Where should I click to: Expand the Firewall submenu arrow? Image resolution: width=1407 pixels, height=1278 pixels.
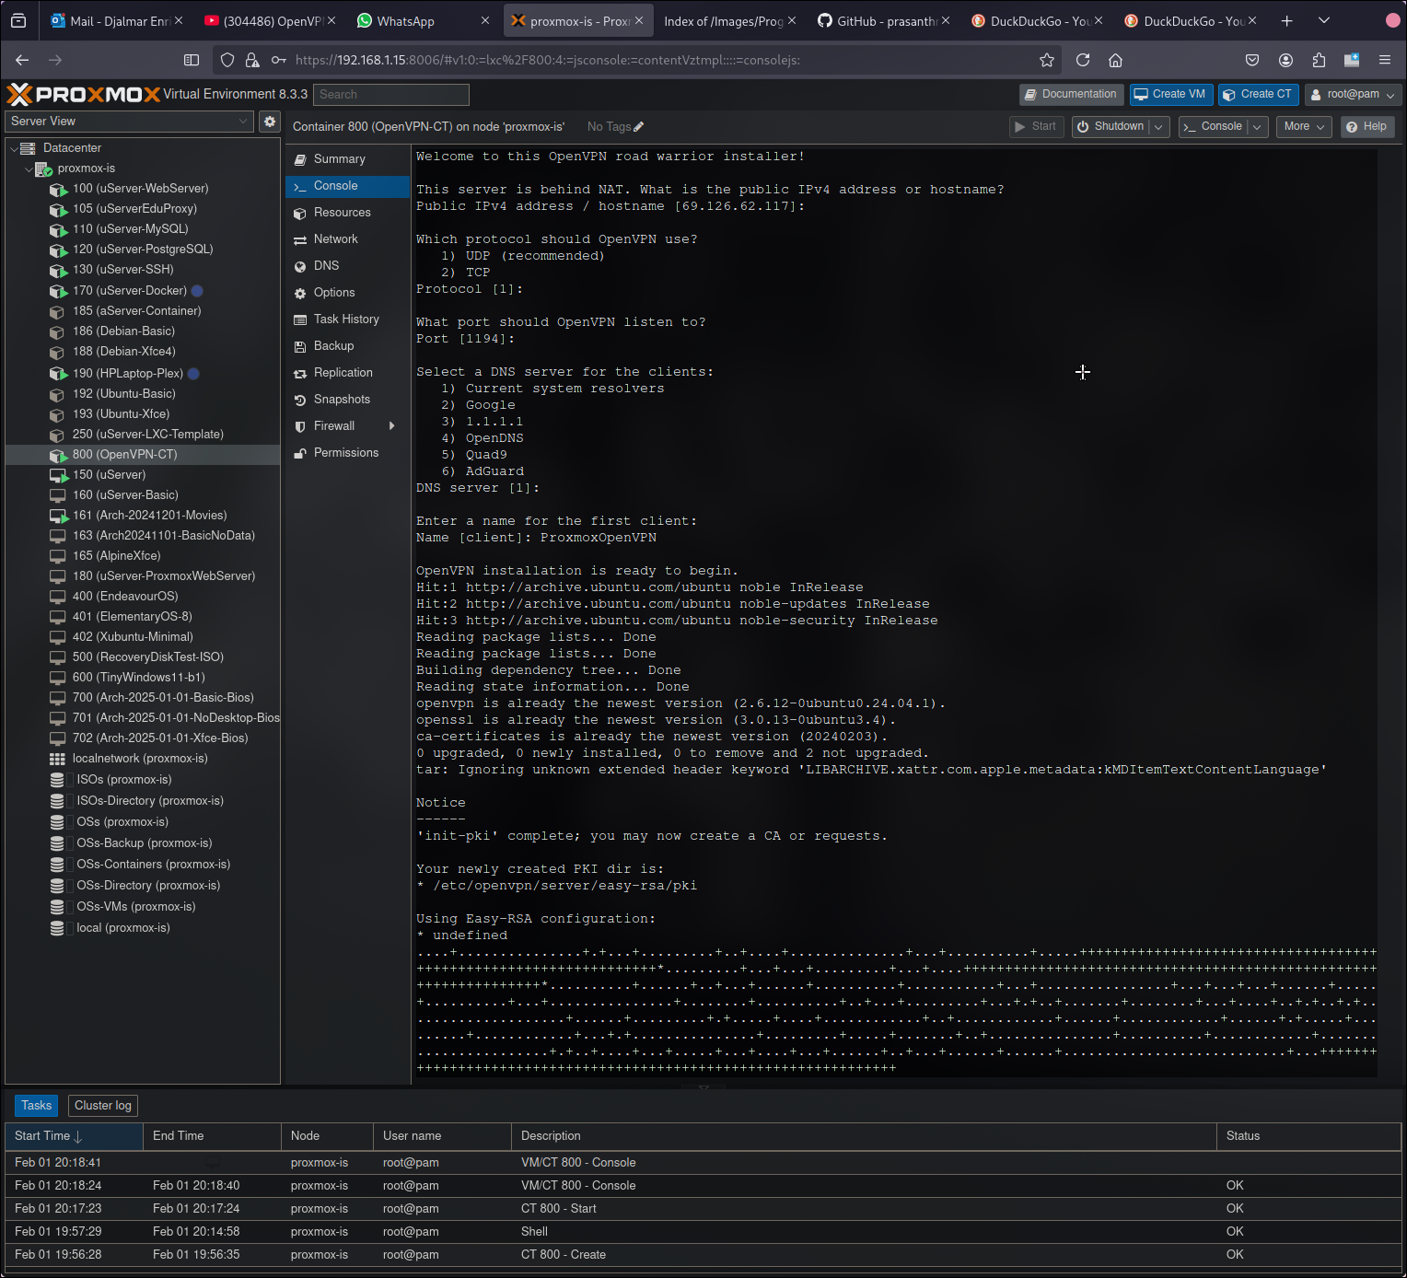[x=392, y=426]
